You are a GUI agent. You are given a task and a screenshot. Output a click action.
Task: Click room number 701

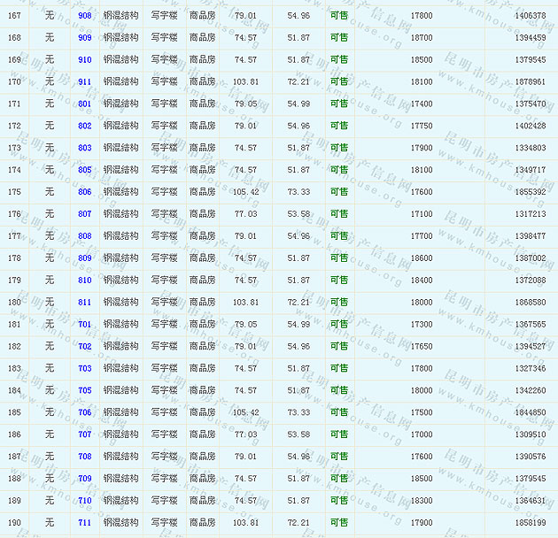[x=84, y=325]
